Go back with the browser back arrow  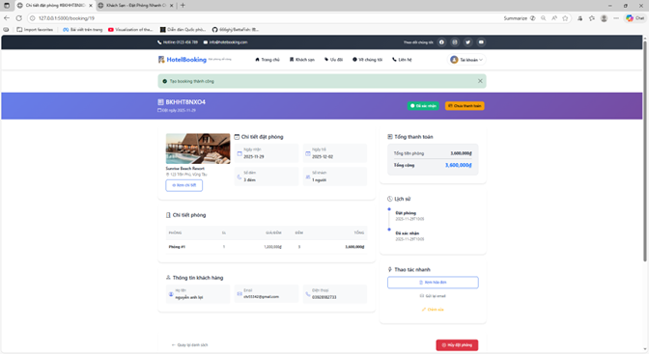(x=6, y=18)
